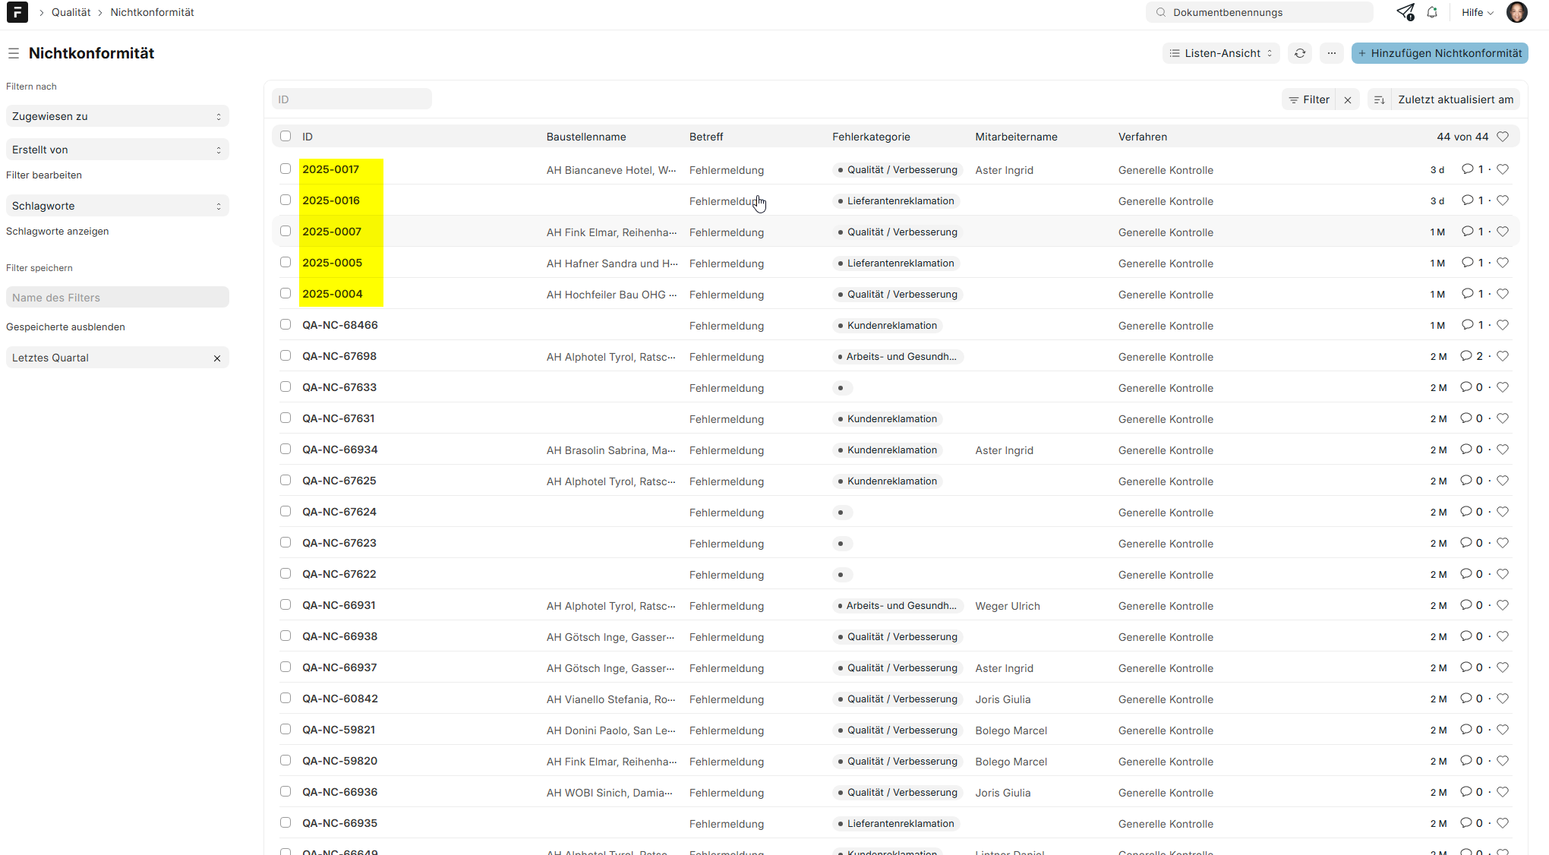Select the QA-NC-68466 row checkbox

tap(286, 324)
